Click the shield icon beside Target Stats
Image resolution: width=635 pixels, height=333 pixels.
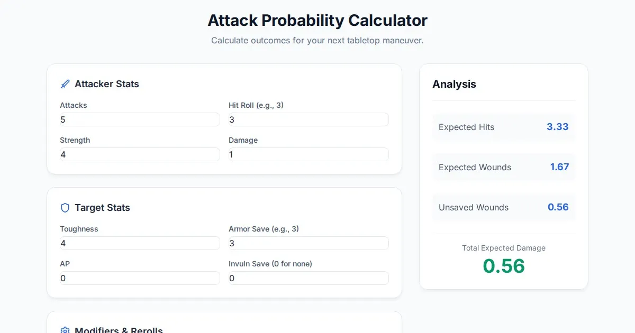tap(65, 208)
